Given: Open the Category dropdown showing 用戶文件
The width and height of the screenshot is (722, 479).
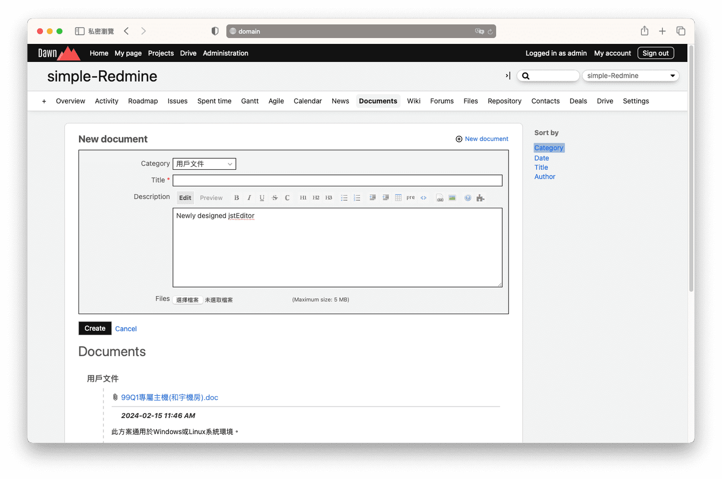Looking at the screenshot, I should (x=204, y=163).
